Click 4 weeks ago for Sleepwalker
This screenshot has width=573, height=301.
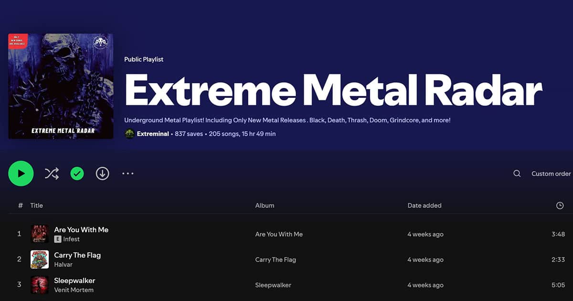tap(425, 285)
